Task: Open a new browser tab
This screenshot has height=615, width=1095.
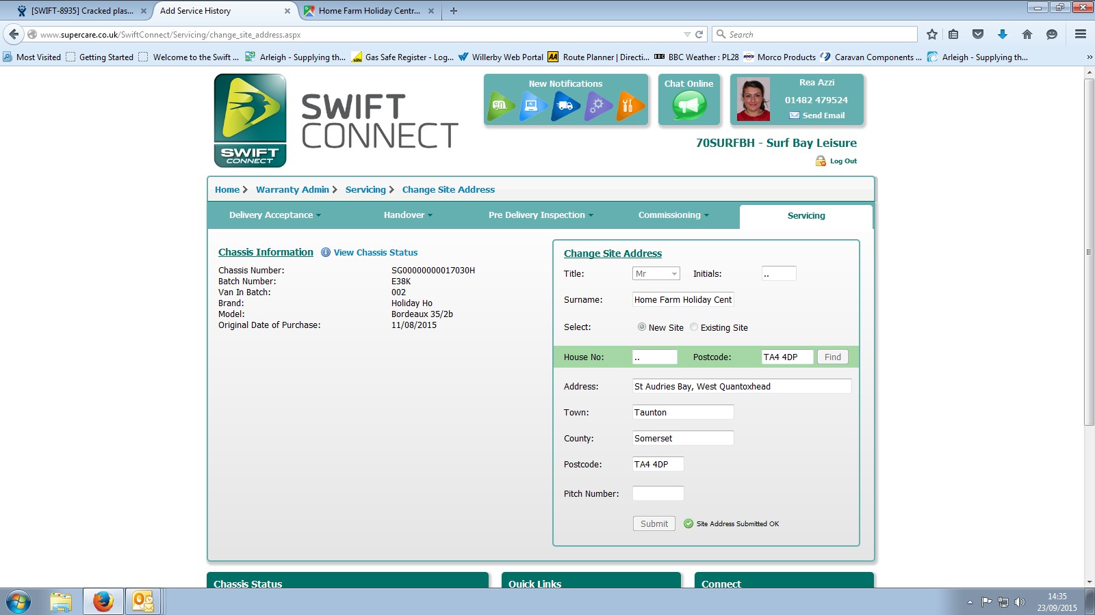Action: tap(454, 11)
